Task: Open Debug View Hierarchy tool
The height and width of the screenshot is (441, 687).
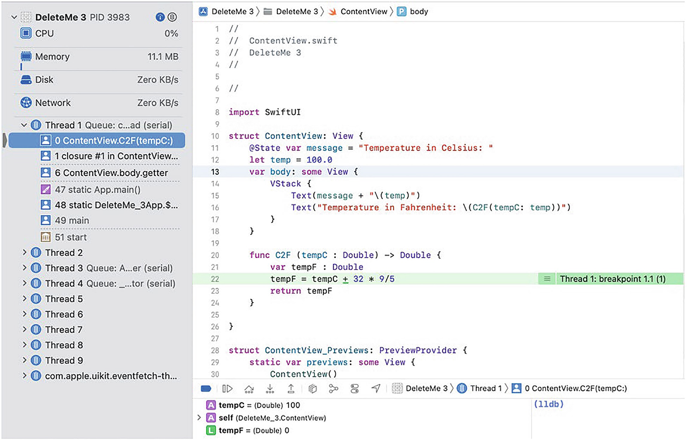Action: click(x=313, y=388)
